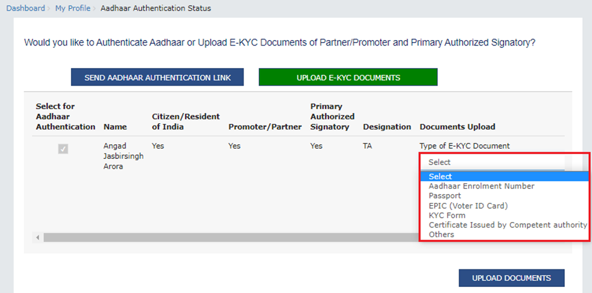Click the name Angad Jasbirsingh Arora
This screenshot has height=293, width=592.
(x=123, y=156)
